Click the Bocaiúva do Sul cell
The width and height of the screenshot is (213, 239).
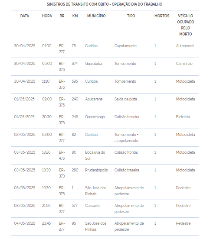click(95, 155)
